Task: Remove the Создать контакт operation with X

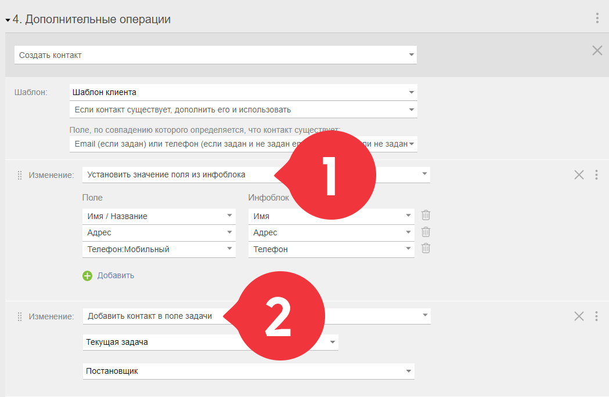Action: (597, 50)
